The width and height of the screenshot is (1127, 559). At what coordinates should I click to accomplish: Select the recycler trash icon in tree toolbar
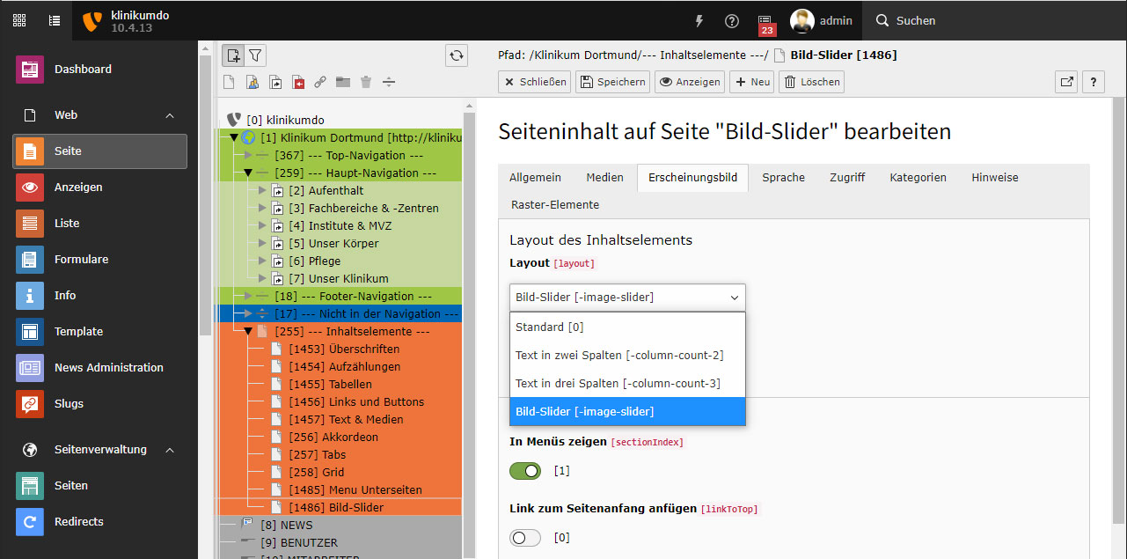366,82
